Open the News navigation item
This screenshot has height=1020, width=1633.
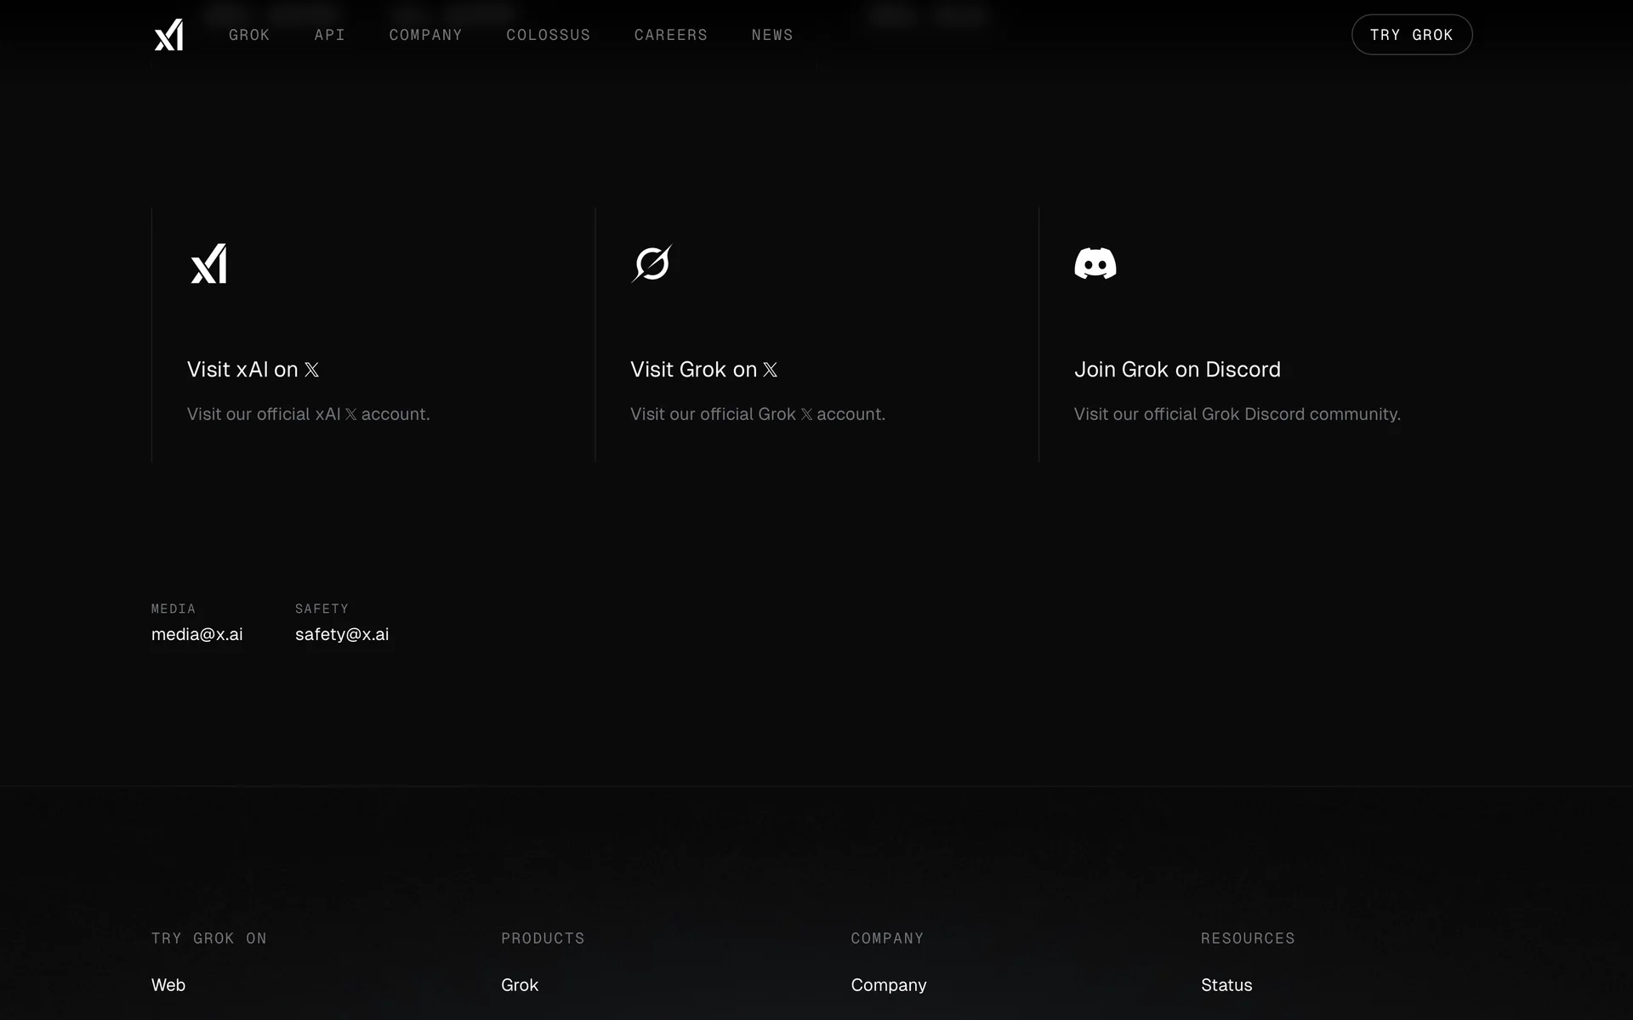(x=771, y=35)
